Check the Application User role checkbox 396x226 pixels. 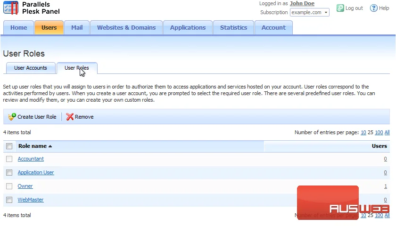[x=9, y=172]
